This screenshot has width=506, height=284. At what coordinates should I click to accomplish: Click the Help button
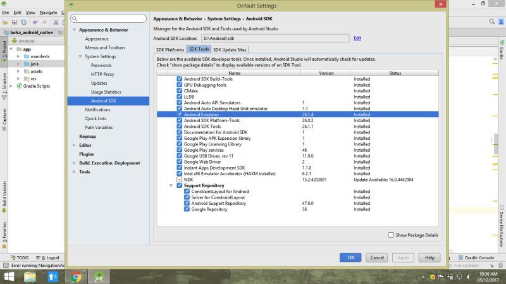(429, 257)
